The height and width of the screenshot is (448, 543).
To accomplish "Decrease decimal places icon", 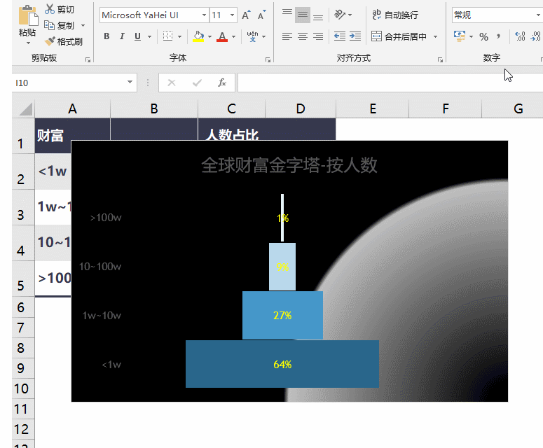I will click(535, 36).
